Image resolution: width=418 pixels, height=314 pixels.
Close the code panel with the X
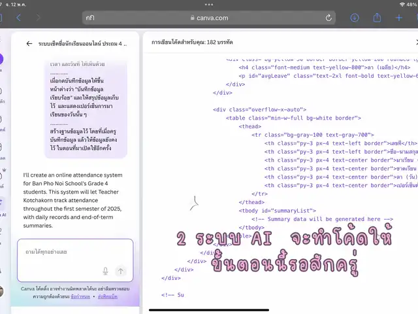pos(416,42)
